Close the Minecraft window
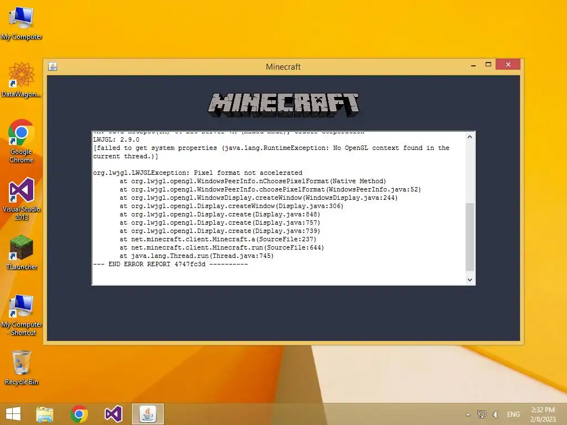Viewport: 567px width, 425px height. (x=508, y=64)
